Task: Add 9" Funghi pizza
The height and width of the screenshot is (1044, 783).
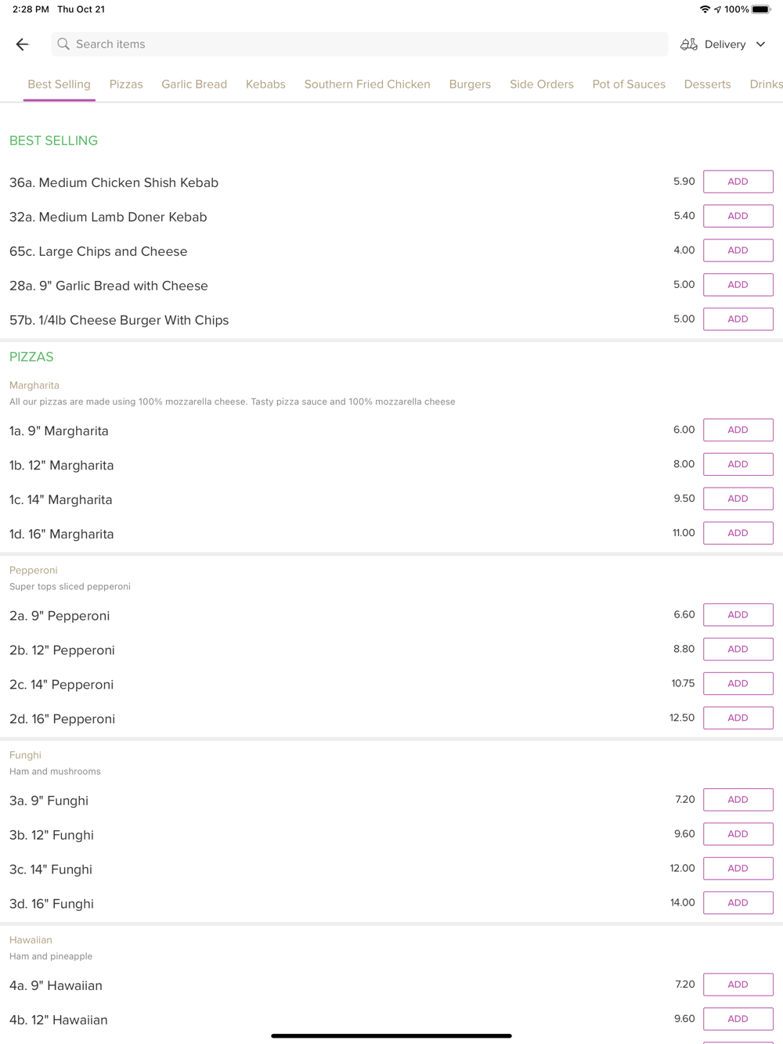Action: (x=738, y=799)
